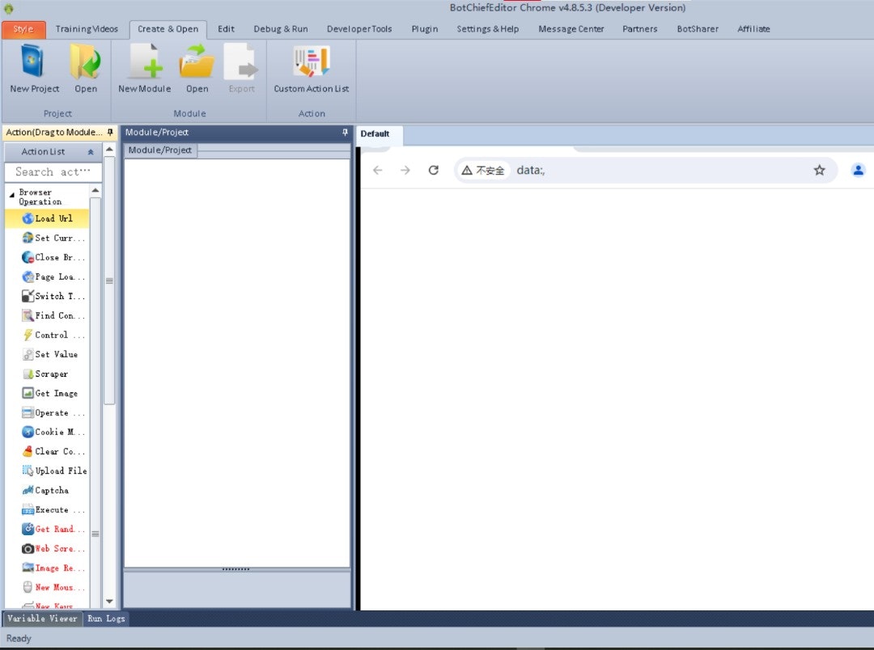Select the Page Loa... action

pyautogui.click(x=53, y=276)
